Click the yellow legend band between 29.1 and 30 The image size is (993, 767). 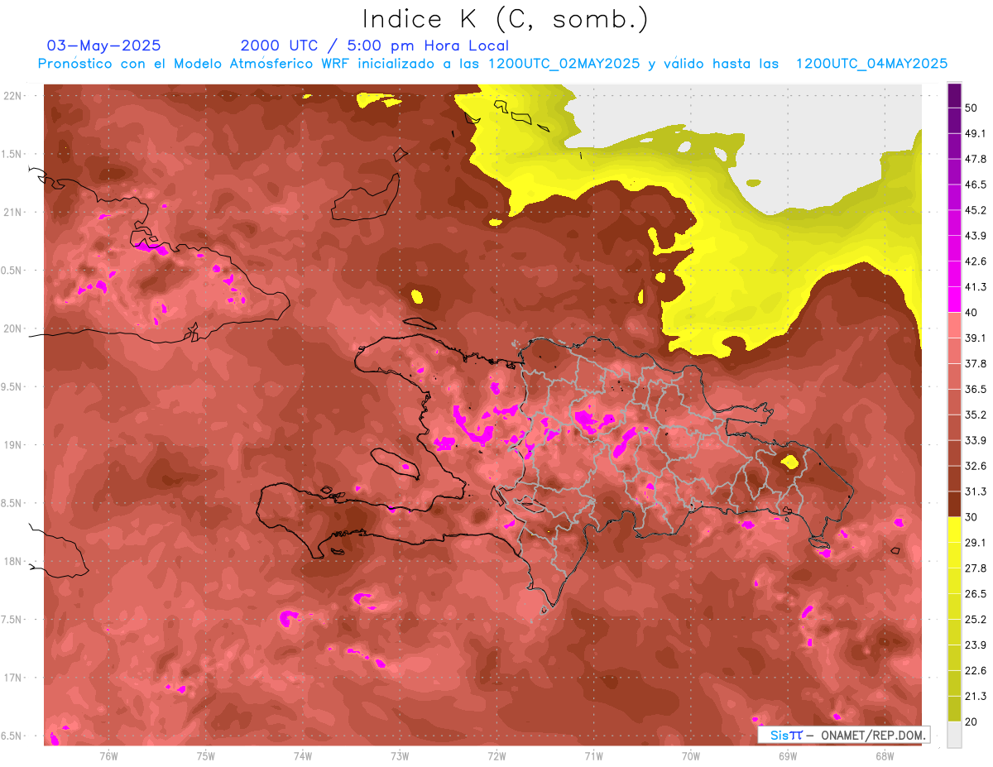pos(954,530)
